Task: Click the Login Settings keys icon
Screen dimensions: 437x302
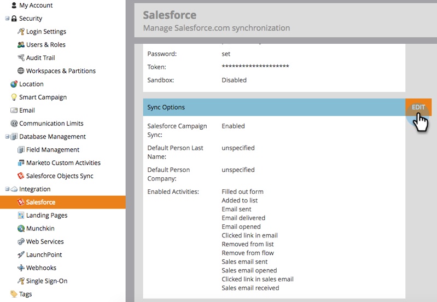Action: (x=21, y=32)
